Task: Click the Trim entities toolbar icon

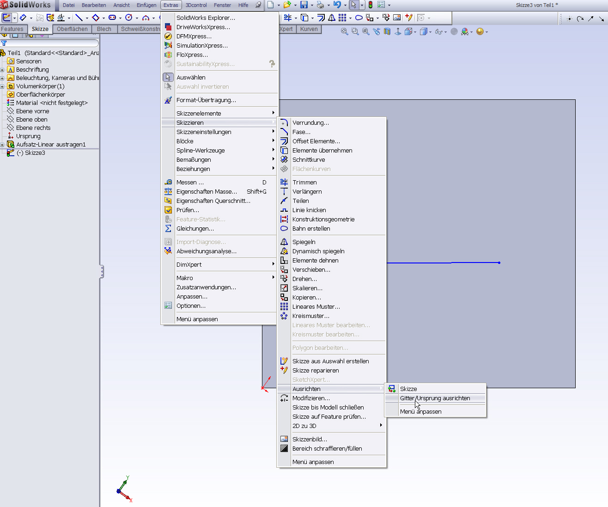Action: (x=288, y=18)
